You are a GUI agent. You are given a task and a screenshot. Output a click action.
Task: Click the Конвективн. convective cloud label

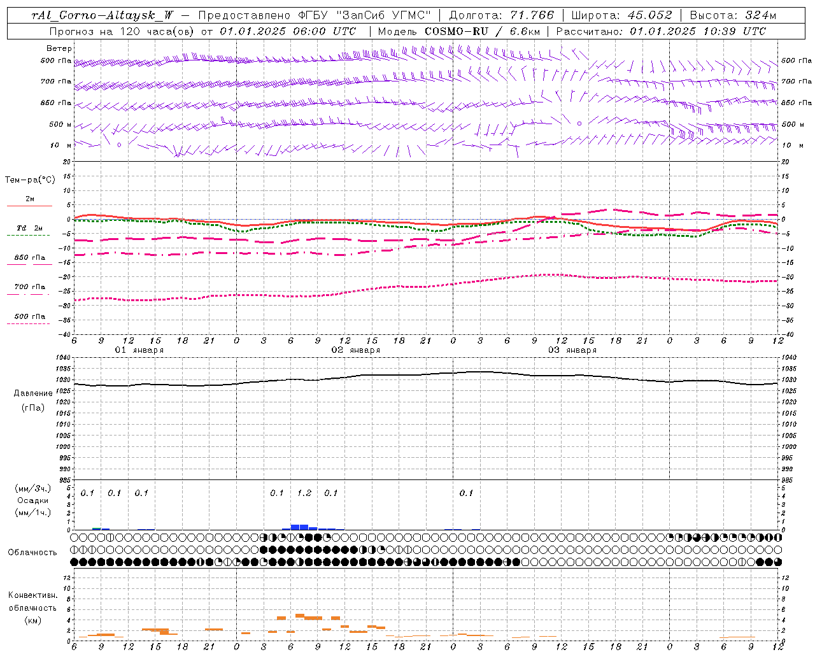click(x=32, y=595)
